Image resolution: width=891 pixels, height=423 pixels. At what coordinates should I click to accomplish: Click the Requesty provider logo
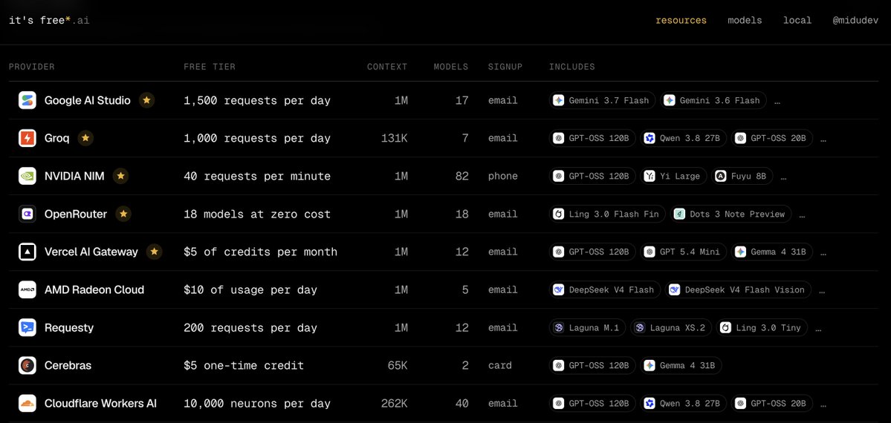(x=27, y=327)
